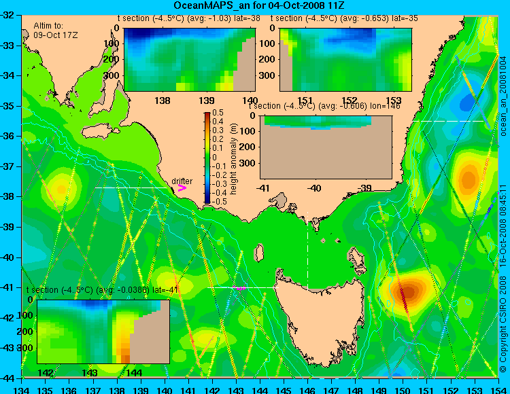Click the '0.5' color bar tick label
Screen dimensions: 510x394
[218, 113]
